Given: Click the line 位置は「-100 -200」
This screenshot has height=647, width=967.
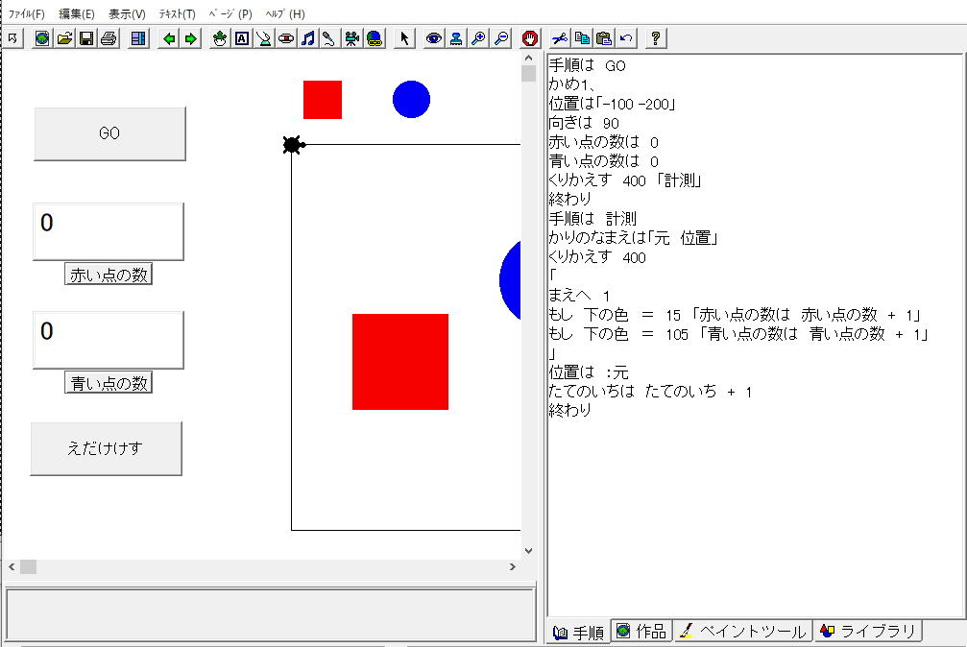Looking at the screenshot, I should pyautogui.click(x=613, y=104).
